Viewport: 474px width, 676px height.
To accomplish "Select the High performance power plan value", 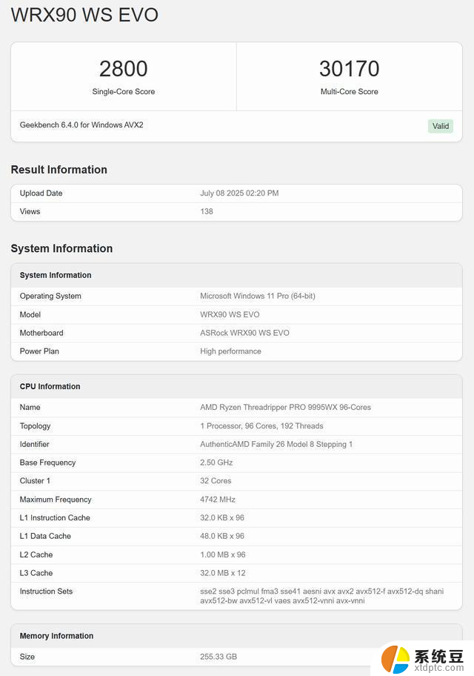I will (230, 351).
